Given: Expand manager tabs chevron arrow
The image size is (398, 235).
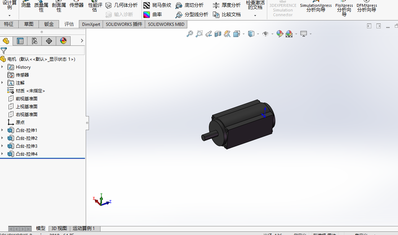Looking at the screenshot, I should click(82, 41).
